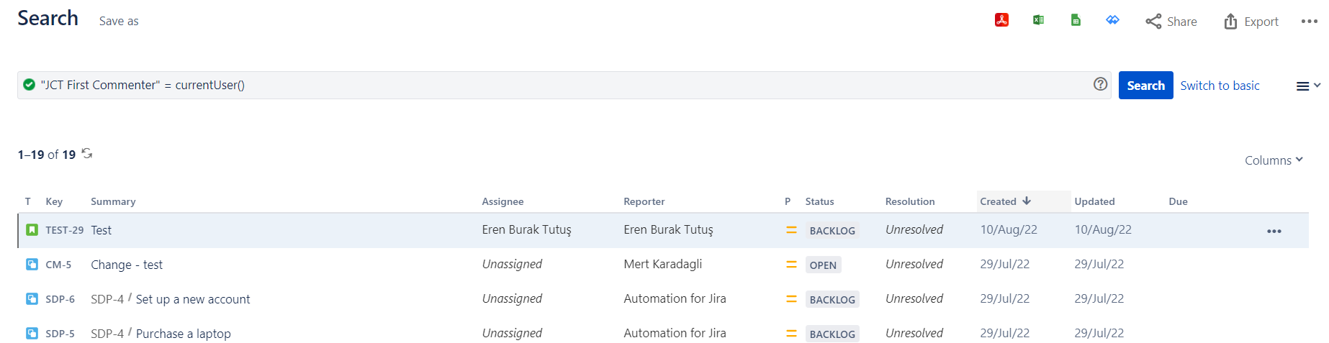
Task: Click medium priority icon for SDP-6
Action: click(791, 299)
